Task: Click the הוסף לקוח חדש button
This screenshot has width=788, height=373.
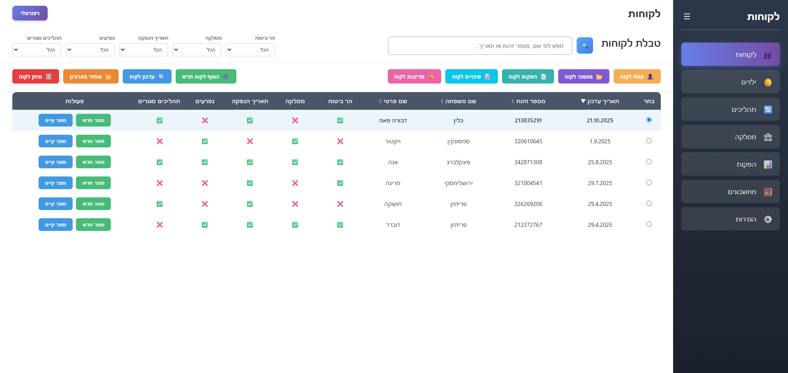Action: point(206,77)
